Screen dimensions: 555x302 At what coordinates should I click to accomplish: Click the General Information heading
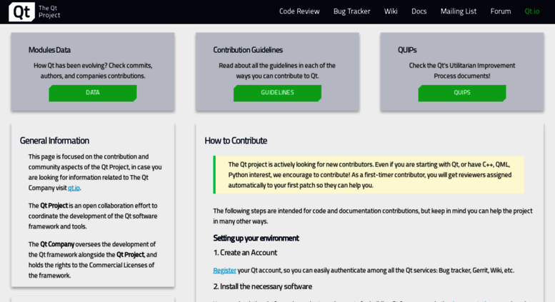54,141
